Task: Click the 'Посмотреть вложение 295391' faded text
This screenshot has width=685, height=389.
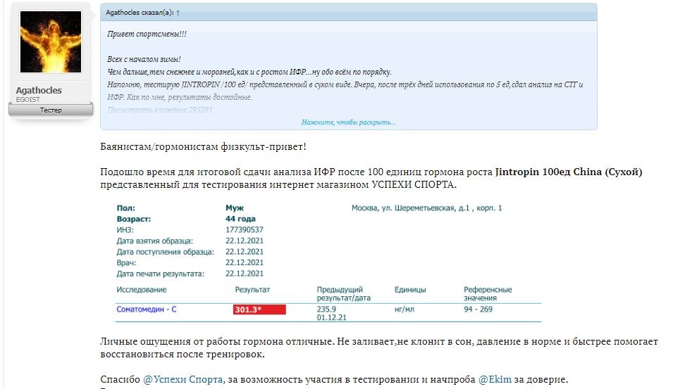Action: [x=160, y=110]
